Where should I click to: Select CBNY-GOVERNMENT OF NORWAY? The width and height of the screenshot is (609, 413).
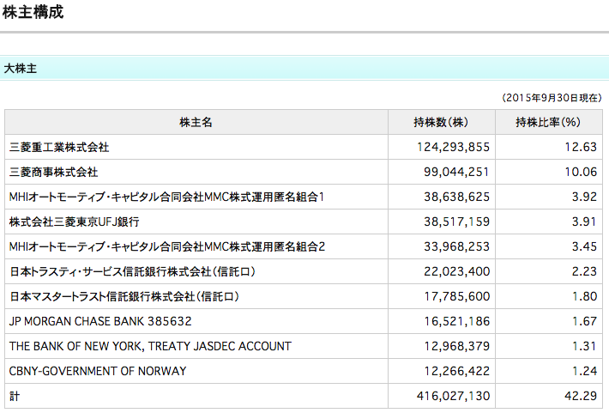tap(98, 371)
